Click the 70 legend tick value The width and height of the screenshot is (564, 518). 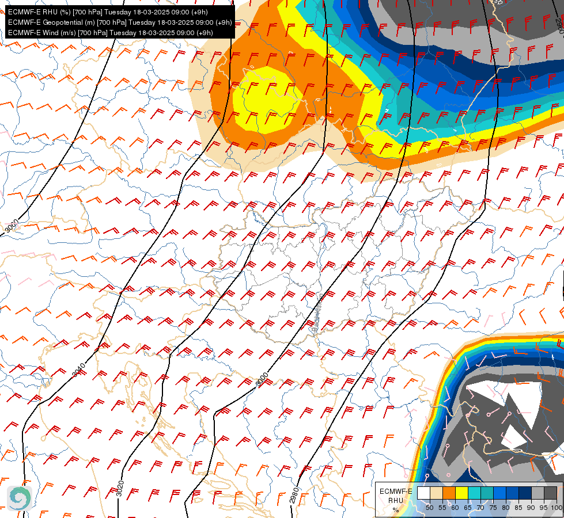480,508
